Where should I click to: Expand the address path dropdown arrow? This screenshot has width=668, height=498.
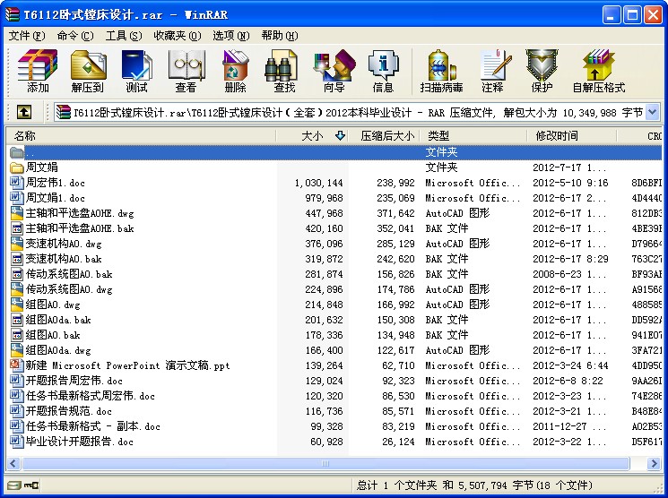click(x=652, y=112)
